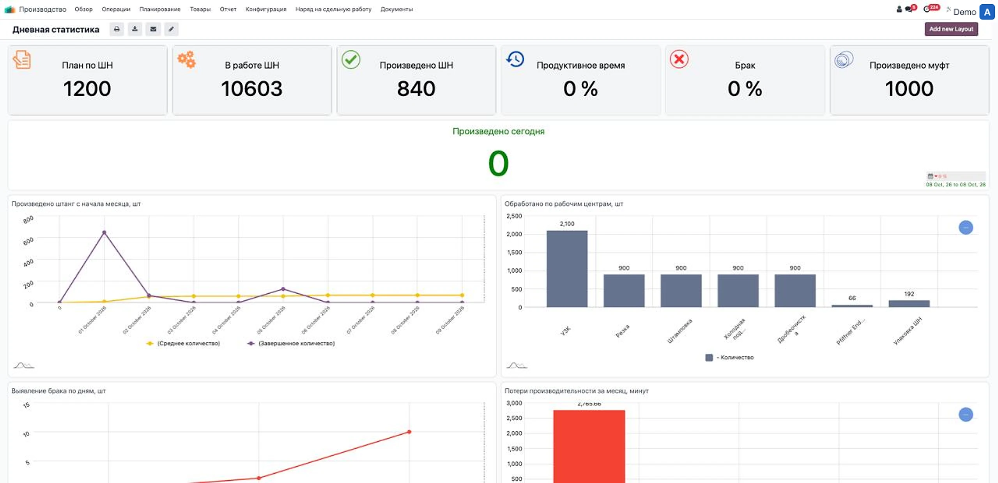Toggle the Количество legend swatch
The image size is (998, 483).
point(709,358)
